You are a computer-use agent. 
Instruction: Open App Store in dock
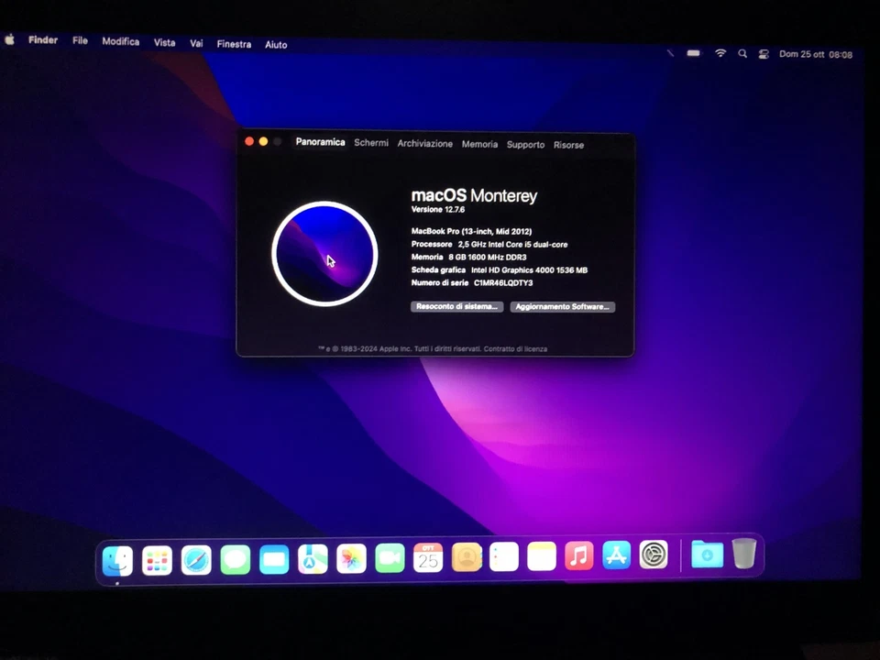coord(616,555)
